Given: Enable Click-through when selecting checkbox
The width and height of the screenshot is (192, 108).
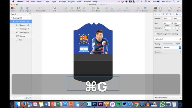Looking at the screenshot, I should click(156, 34).
